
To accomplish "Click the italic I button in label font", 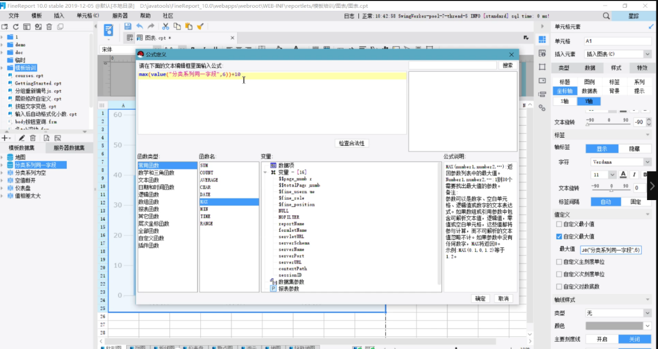I will pyautogui.click(x=634, y=175).
